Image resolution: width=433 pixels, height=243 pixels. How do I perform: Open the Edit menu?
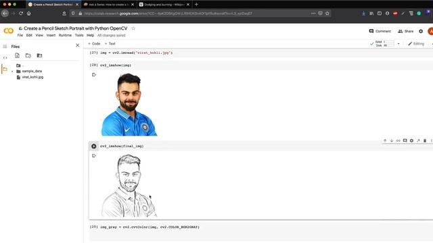[x=29, y=35]
